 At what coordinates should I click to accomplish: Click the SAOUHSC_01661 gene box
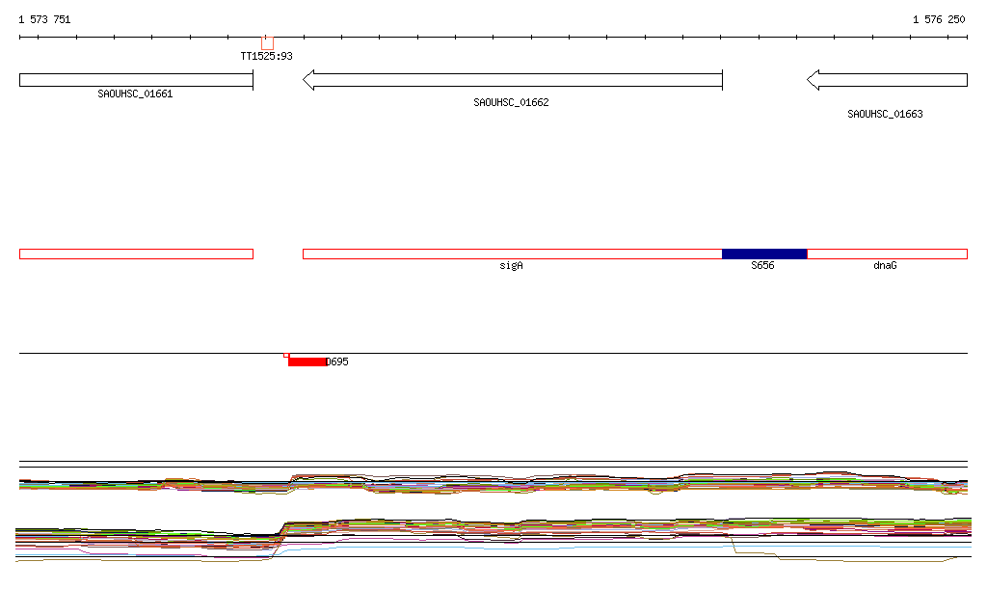point(136,80)
